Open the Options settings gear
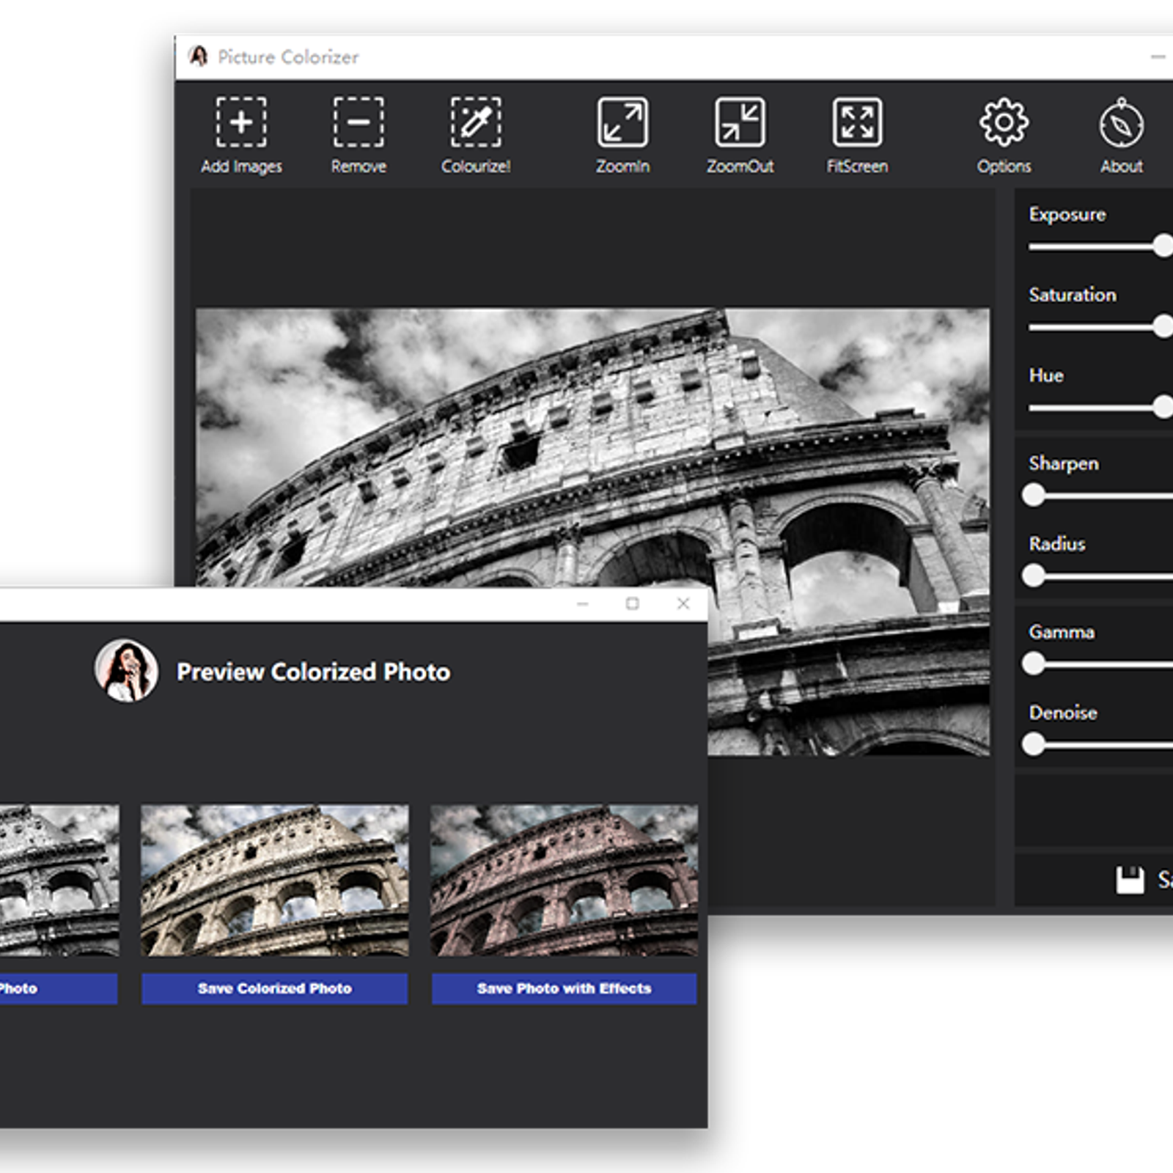Image resolution: width=1173 pixels, height=1173 pixels. [x=1004, y=123]
